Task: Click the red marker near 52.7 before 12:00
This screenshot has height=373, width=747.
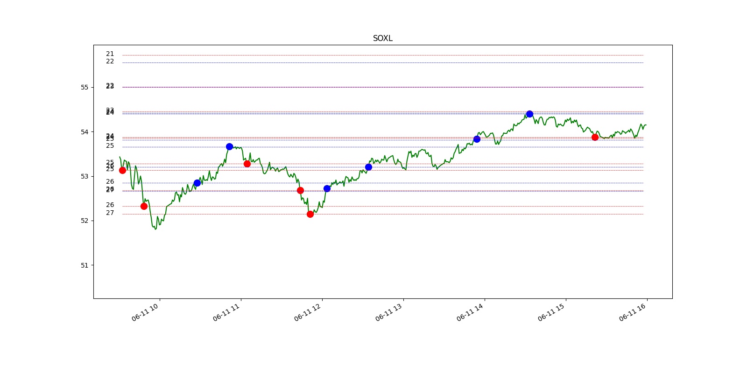Action: pos(300,190)
